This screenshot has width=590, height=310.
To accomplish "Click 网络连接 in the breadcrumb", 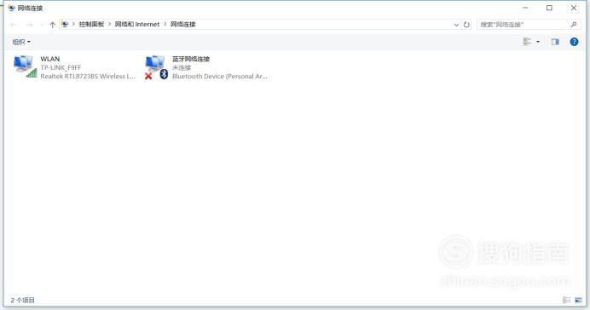I will pyautogui.click(x=182, y=25).
